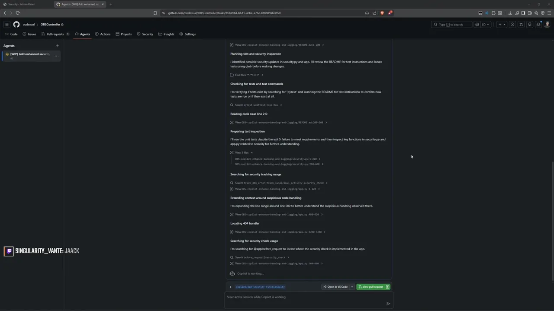Expand View app.py:1-120 step
The width and height of the screenshot is (554, 311).
click(x=275, y=189)
